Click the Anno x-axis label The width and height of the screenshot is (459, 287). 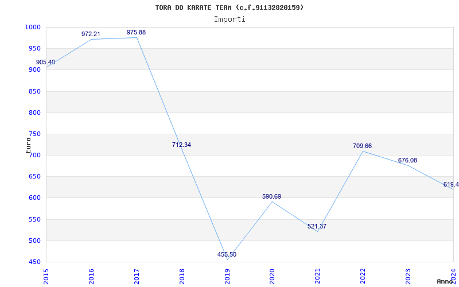[x=445, y=281]
